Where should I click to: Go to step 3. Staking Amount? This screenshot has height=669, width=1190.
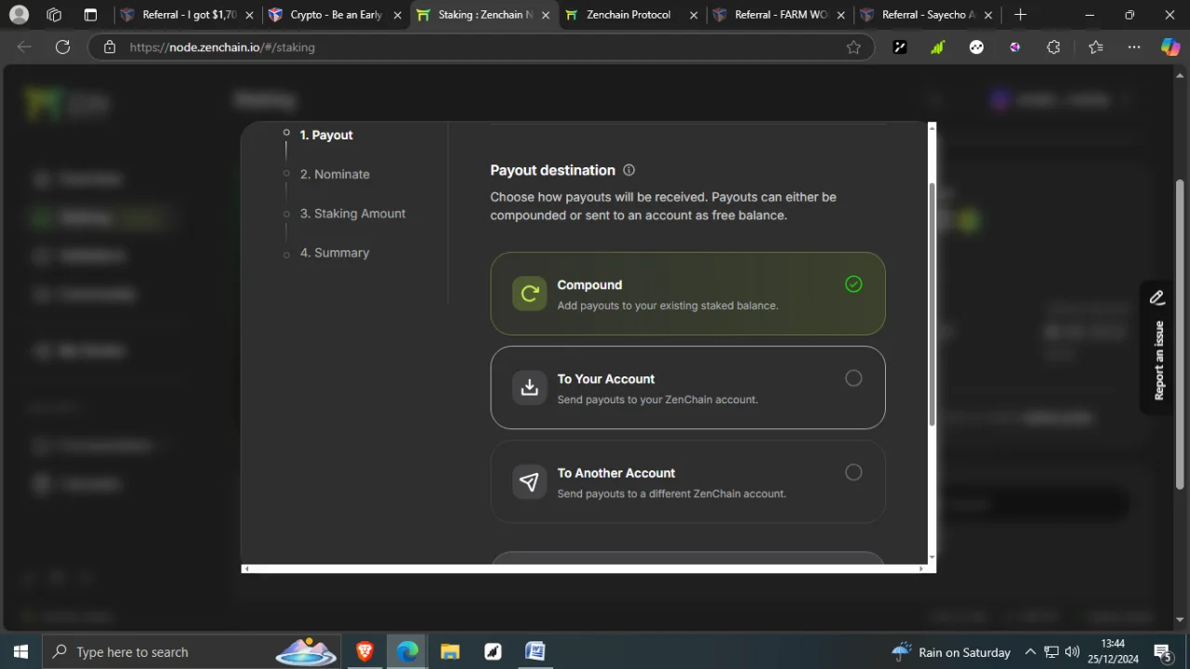[x=353, y=213]
